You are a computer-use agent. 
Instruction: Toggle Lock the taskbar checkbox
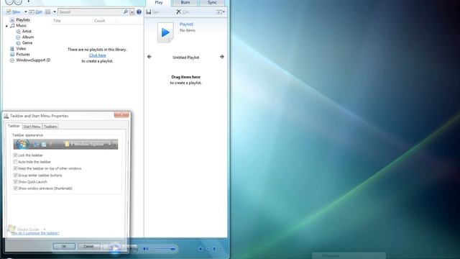pyautogui.click(x=15, y=155)
